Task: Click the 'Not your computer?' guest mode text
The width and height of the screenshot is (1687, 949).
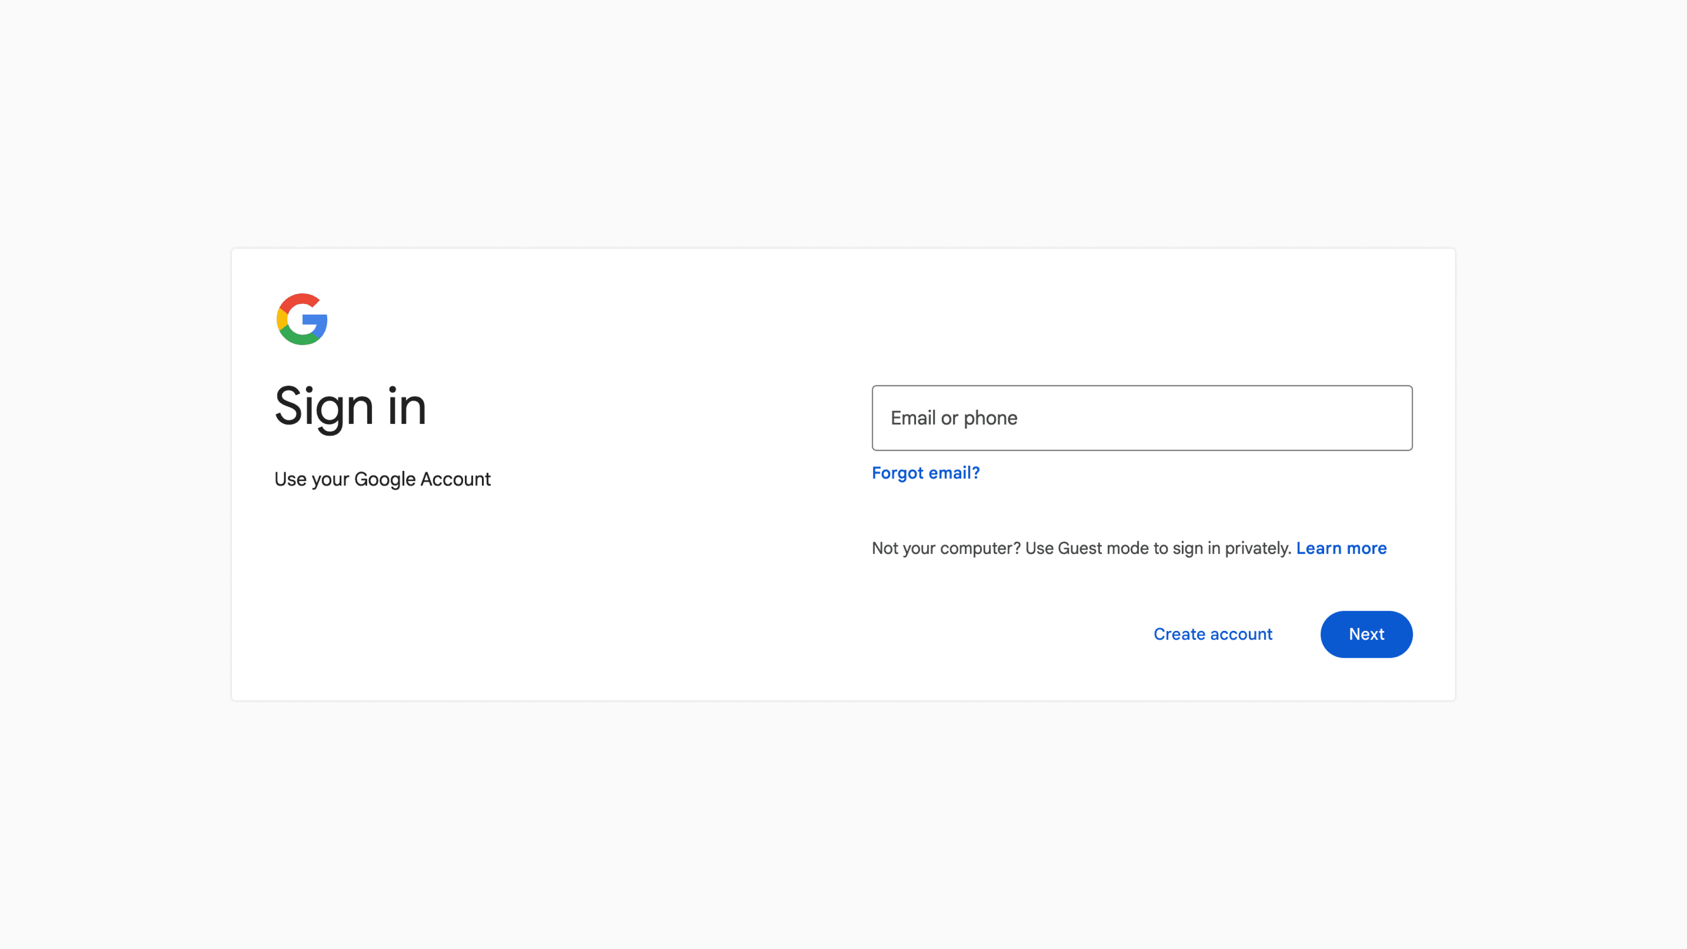Action: 1081,548
